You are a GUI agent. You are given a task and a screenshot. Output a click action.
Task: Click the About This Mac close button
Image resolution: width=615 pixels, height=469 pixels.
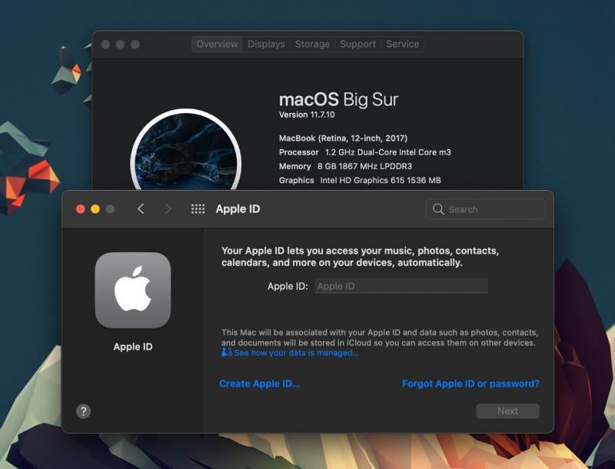coord(105,45)
